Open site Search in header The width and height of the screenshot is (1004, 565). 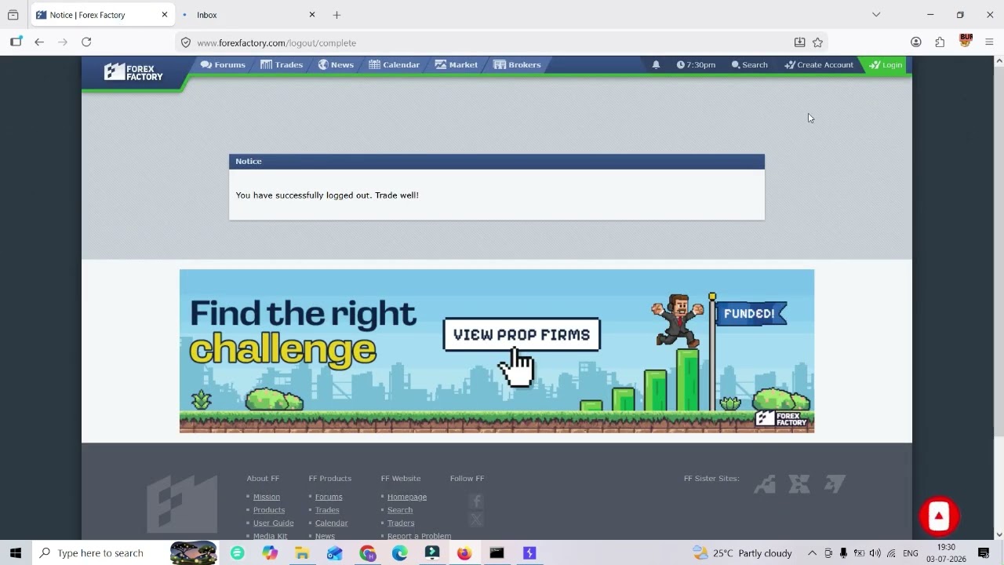click(749, 64)
